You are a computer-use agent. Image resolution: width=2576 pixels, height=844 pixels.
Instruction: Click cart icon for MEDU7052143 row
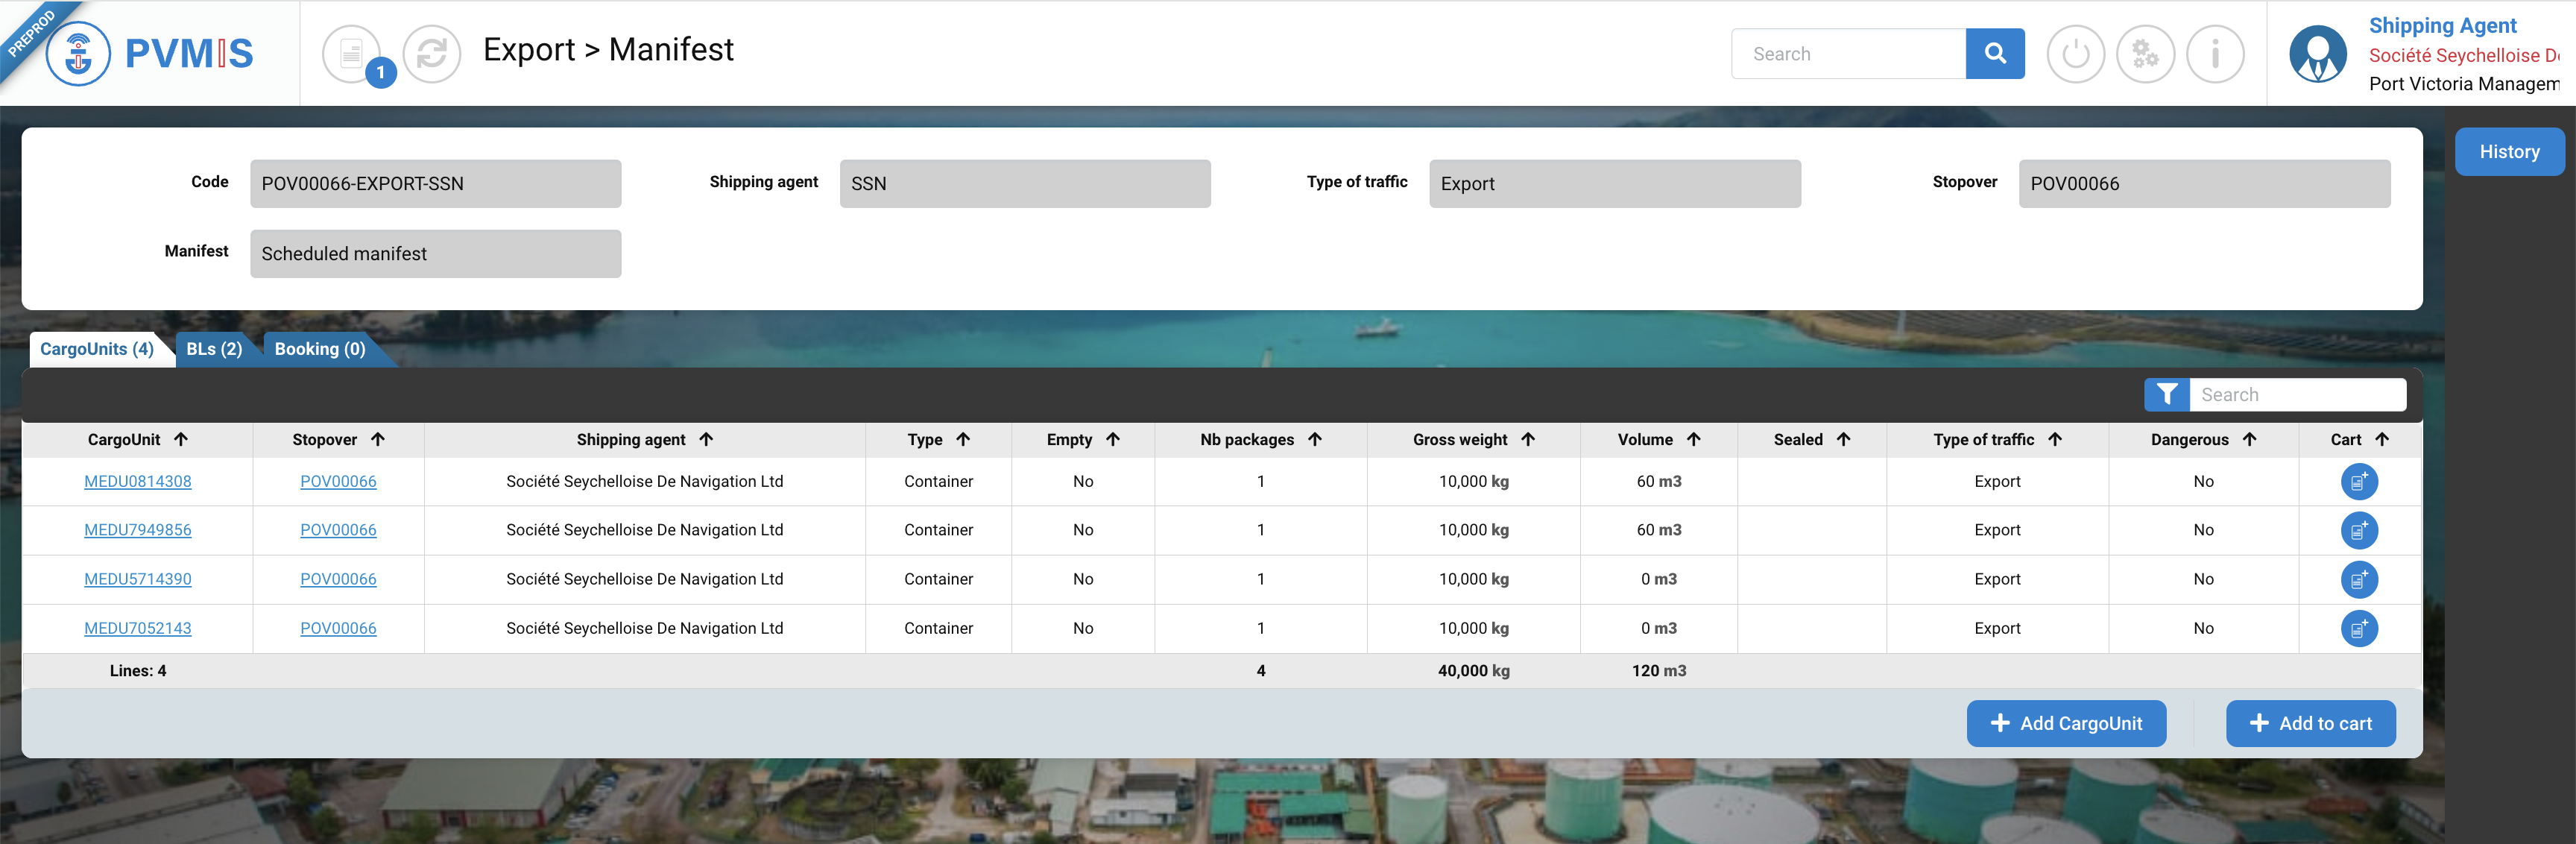tap(2358, 629)
